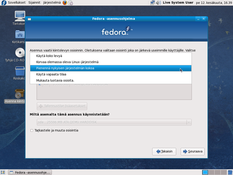Select 'Korvaa olemassa oleva Linux-järjestelmä'

tap(67, 62)
